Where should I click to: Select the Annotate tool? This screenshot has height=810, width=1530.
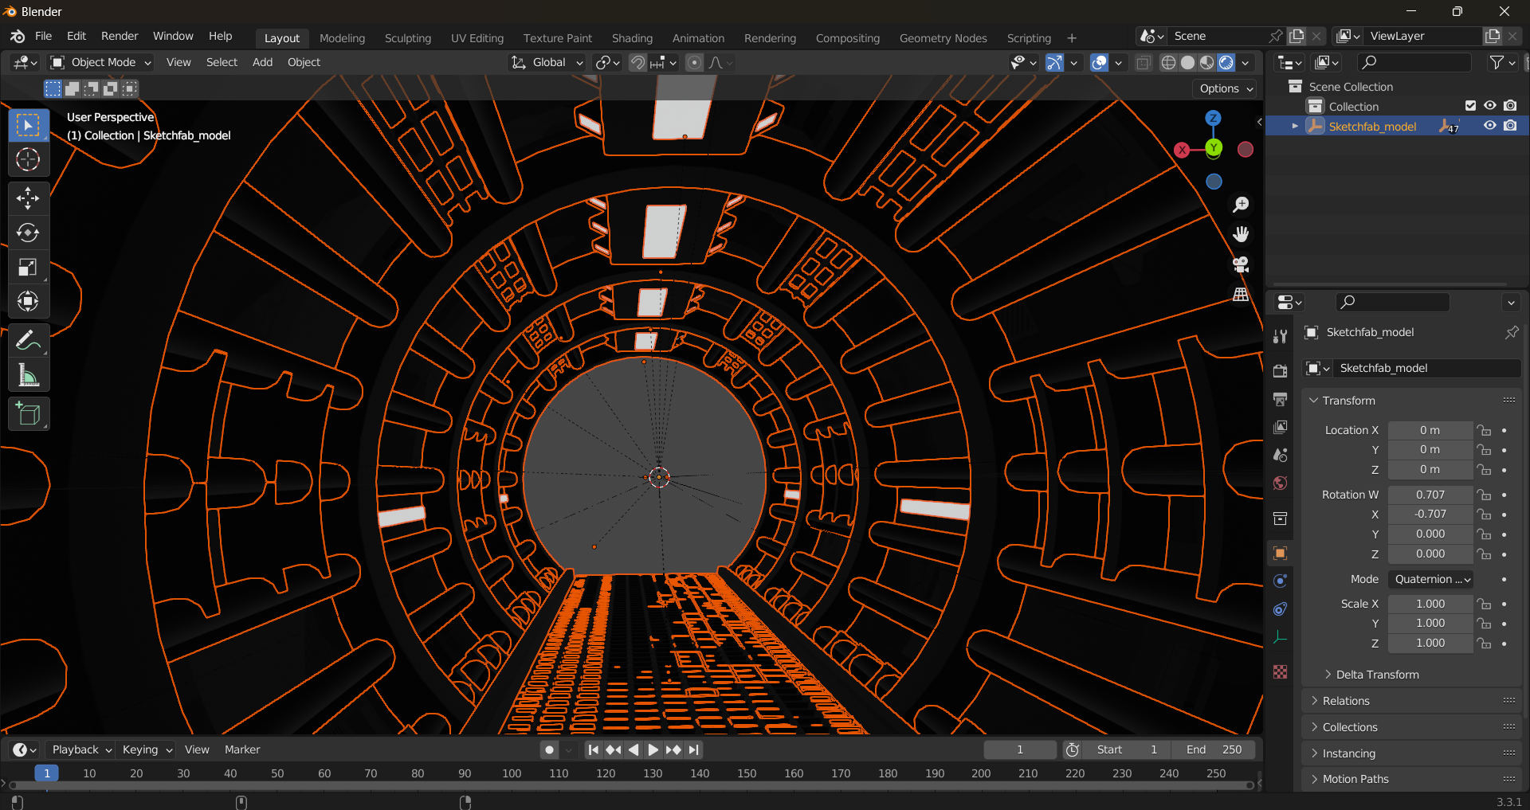28,341
